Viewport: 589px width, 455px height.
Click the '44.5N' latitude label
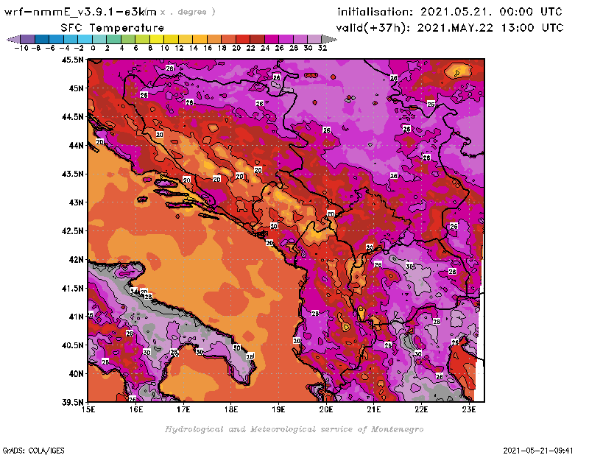coord(72,117)
